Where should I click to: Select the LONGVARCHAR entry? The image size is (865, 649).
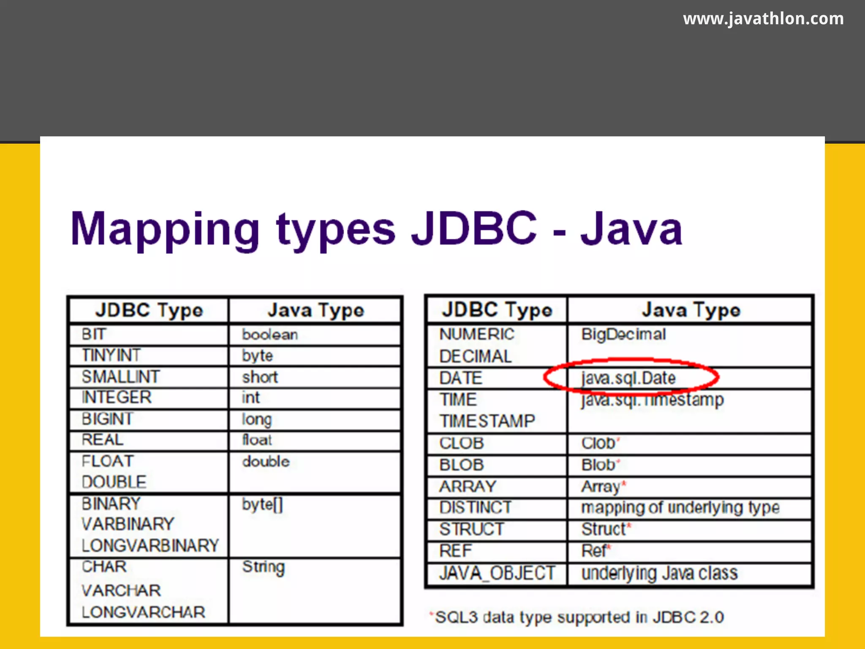click(x=143, y=612)
